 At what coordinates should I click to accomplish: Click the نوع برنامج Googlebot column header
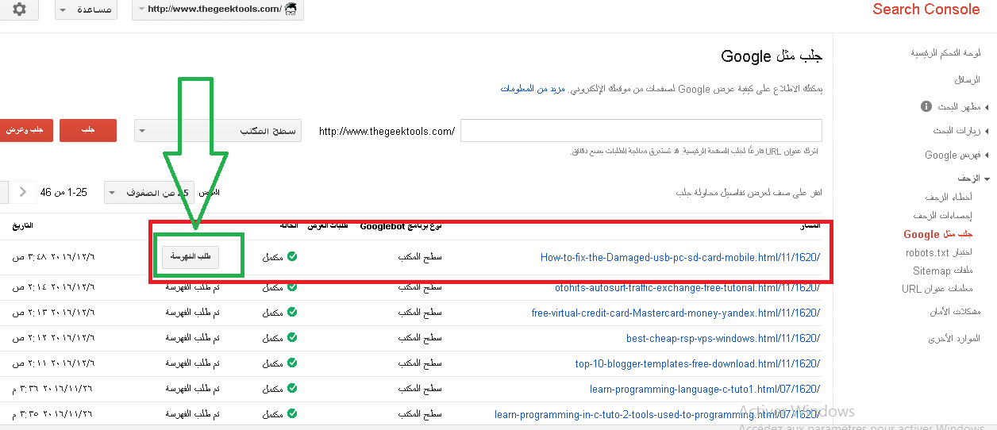(x=401, y=226)
